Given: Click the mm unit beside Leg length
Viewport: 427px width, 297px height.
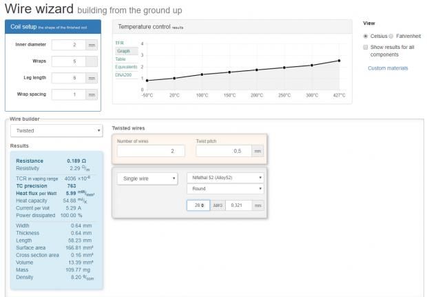Looking at the screenshot, I should tap(92, 78).
